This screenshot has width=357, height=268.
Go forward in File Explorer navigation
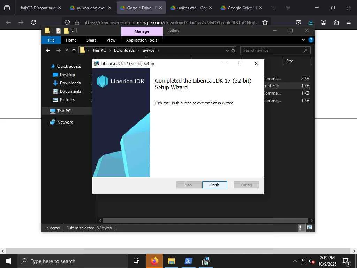point(59,50)
